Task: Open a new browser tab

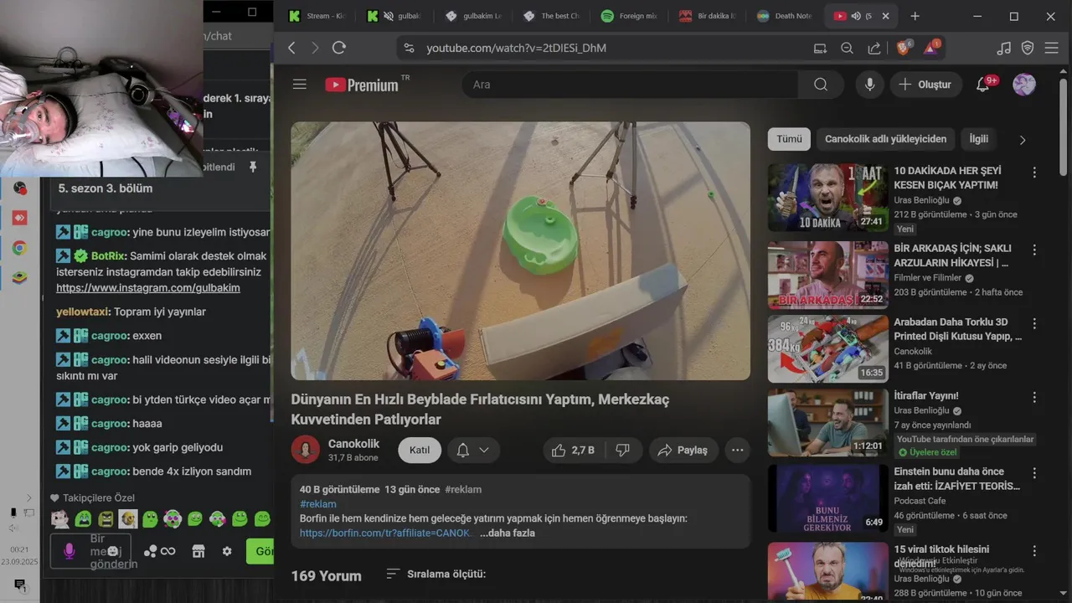Action: click(915, 16)
